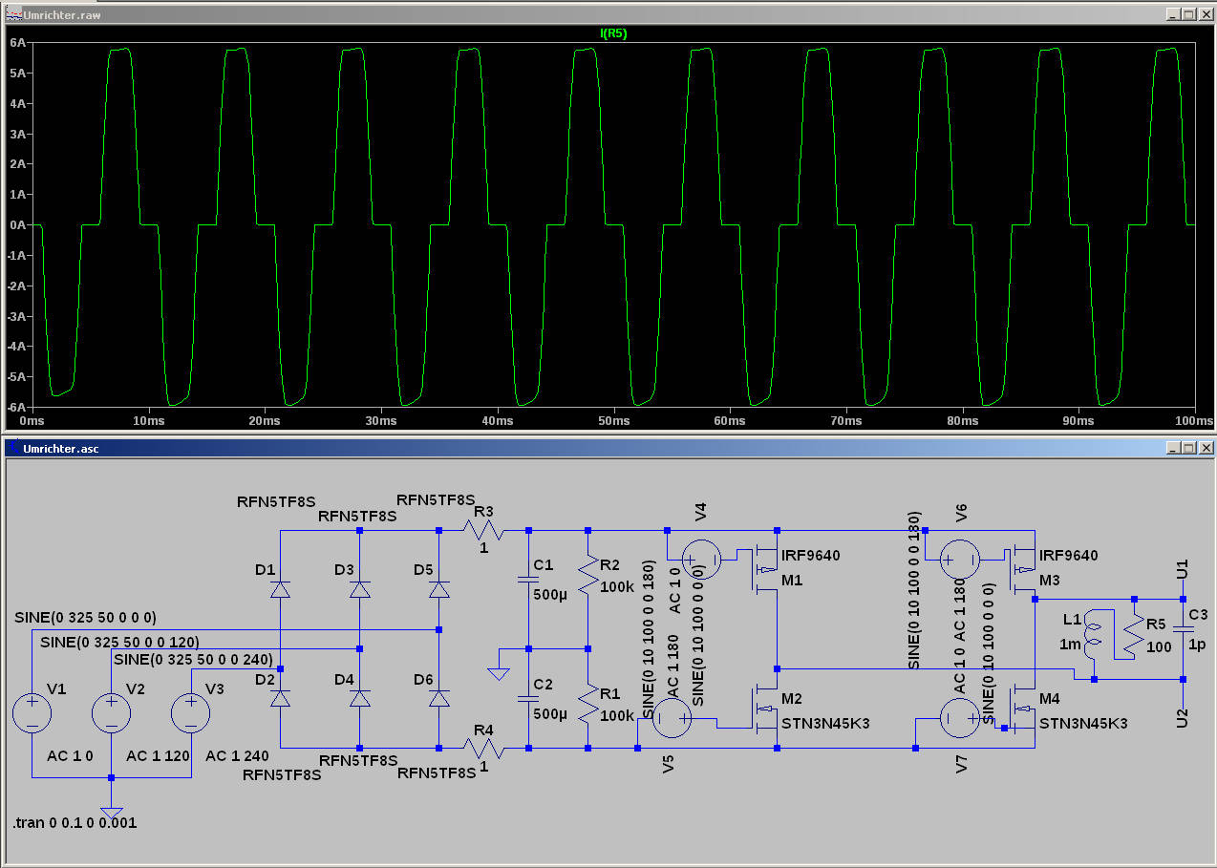This screenshot has width=1217, height=868.
Task: Click the D6 diode symbol
Action: click(x=438, y=698)
